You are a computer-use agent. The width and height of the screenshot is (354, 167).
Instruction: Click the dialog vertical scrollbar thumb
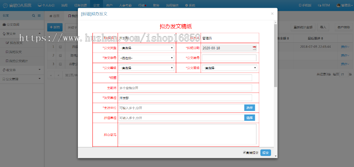[275, 55]
